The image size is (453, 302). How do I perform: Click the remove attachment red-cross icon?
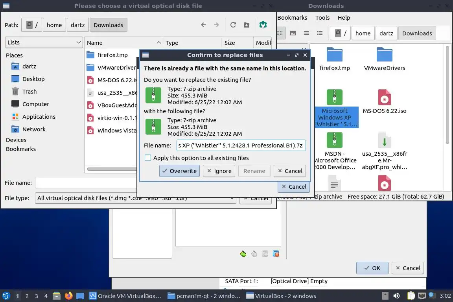point(276,254)
